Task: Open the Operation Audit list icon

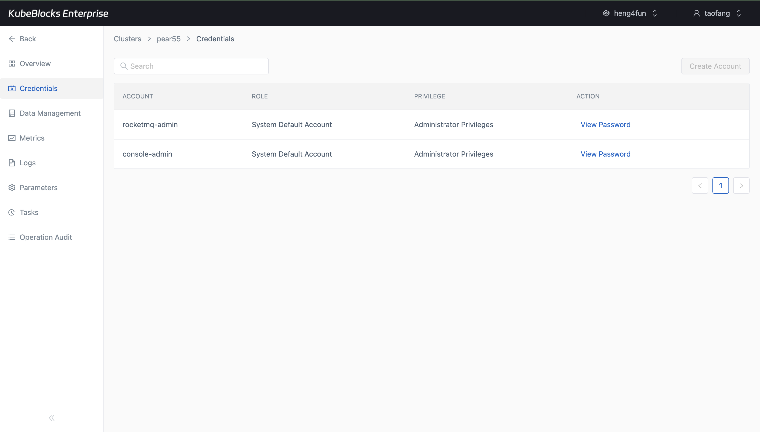Action: click(x=12, y=237)
